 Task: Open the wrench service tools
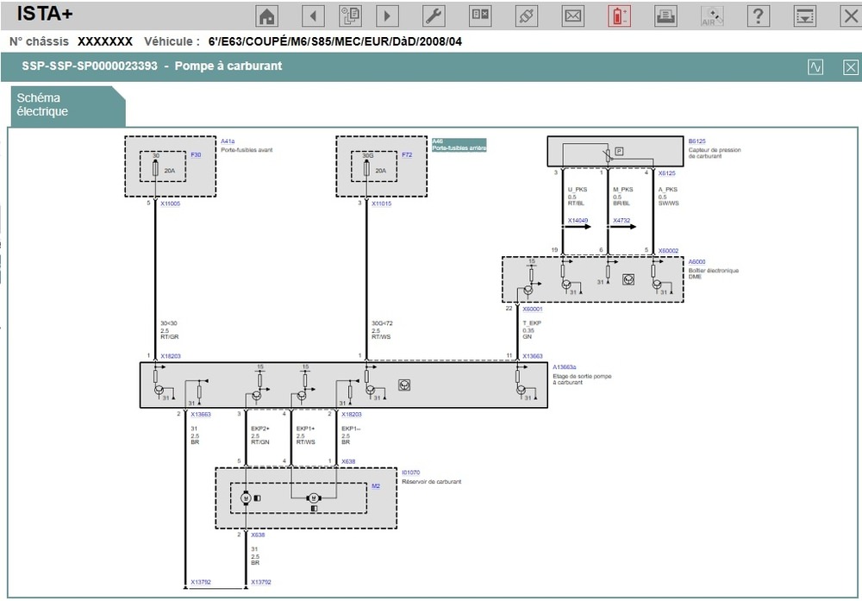(x=434, y=16)
